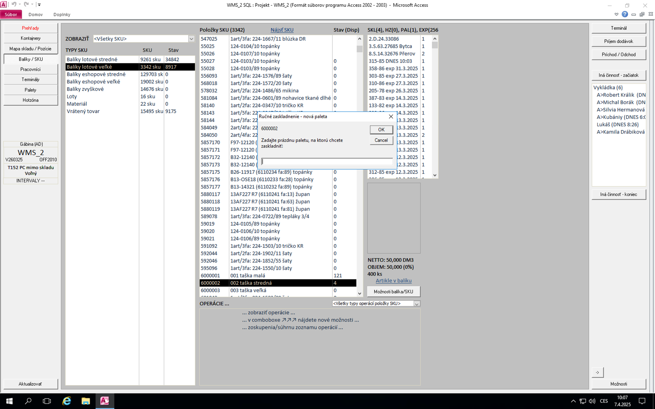The width and height of the screenshot is (655, 409).
Task: Click the Možnosti balíka/SKU button
Action: 393,292
